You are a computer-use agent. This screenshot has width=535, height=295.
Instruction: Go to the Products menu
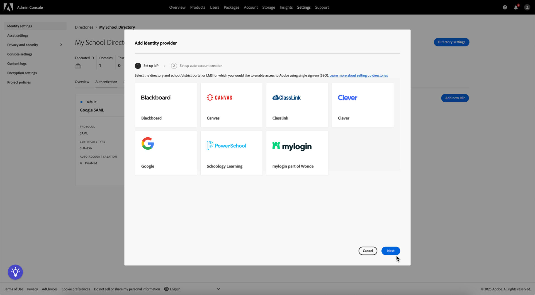click(x=198, y=8)
